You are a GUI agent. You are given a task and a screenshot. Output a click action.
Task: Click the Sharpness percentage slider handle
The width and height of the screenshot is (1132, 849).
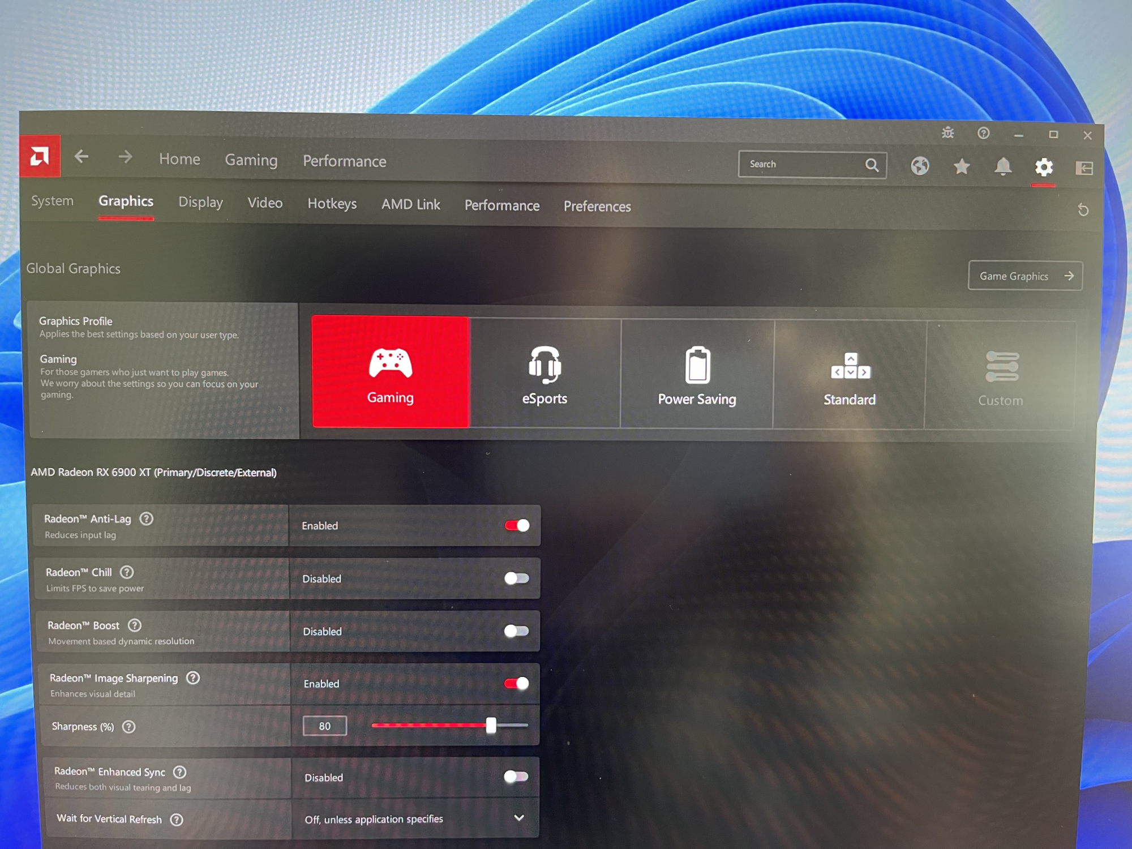click(x=491, y=725)
